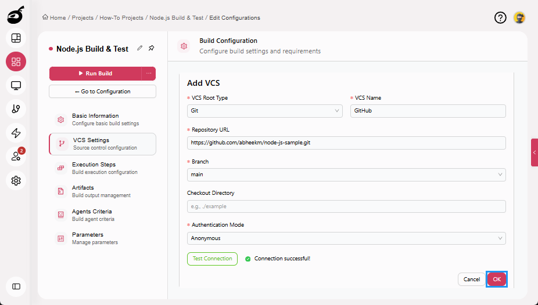Select the Execution Steps section
Image resolution: width=538 pixels, height=305 pixels.
coord(102,168)
